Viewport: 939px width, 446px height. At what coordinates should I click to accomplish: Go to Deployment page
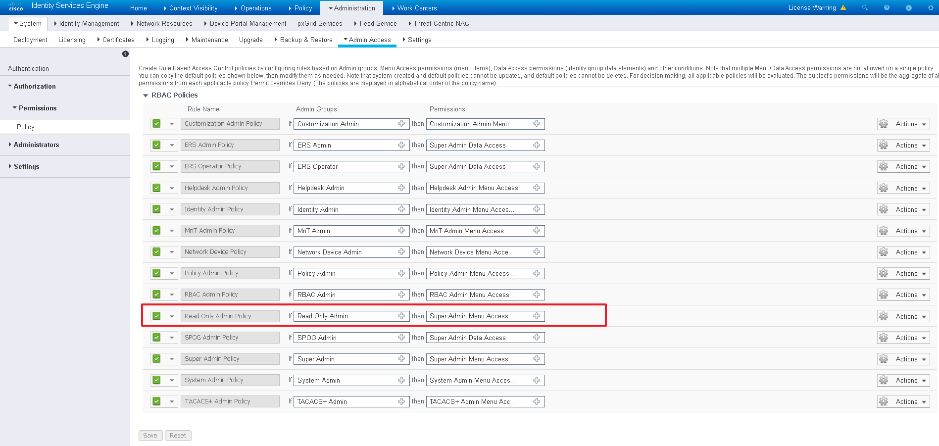[30, 40]
